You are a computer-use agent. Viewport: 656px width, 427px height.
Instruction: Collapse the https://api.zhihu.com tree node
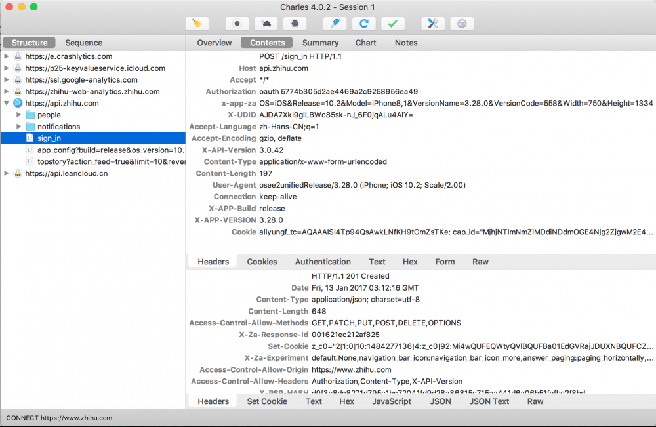click(7, 104)
